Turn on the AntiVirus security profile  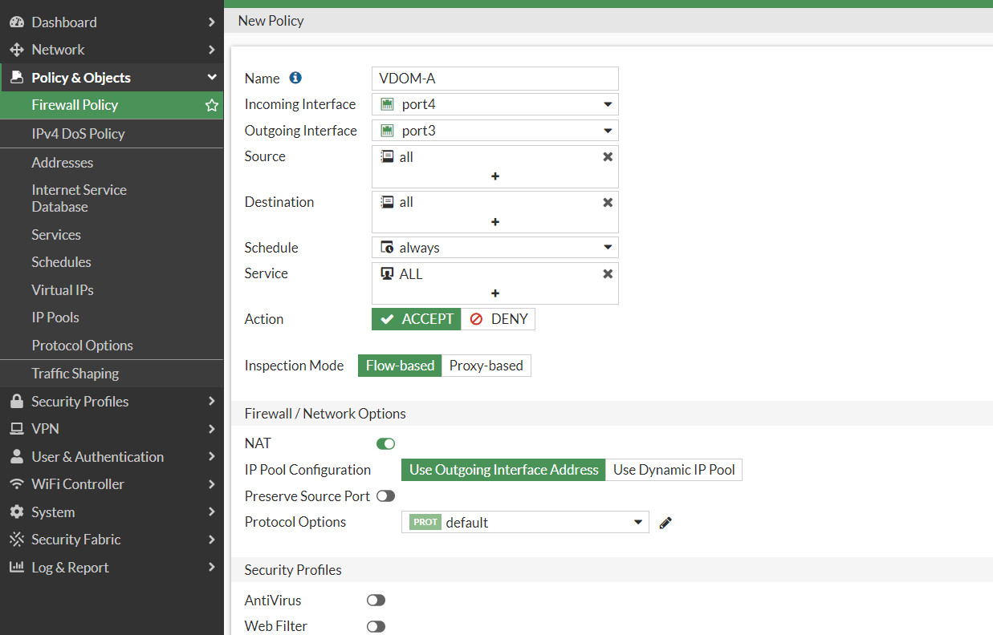pyautogui.click(x=375, y=600)
